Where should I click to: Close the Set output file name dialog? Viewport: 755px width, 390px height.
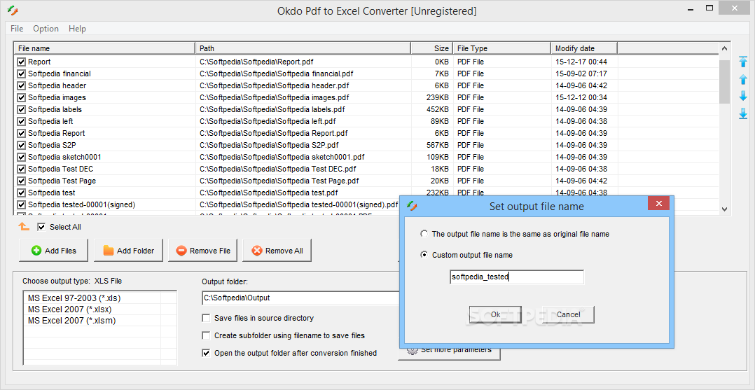[658, 204]
